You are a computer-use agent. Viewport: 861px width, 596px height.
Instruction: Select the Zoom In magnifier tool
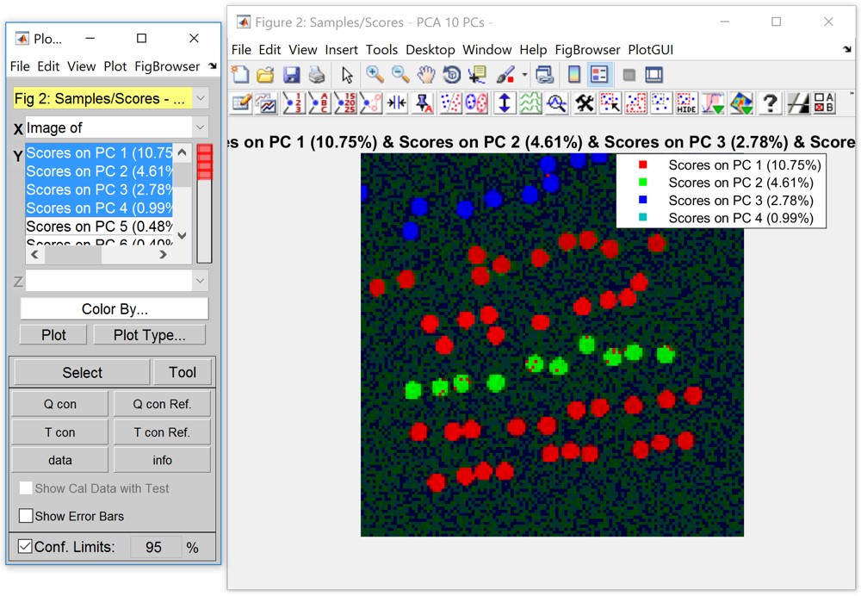pos(375,75)
